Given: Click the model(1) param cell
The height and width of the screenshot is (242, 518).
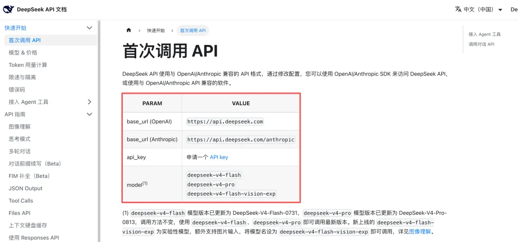Looking at the screenshot, I should [x=153, y=184].
